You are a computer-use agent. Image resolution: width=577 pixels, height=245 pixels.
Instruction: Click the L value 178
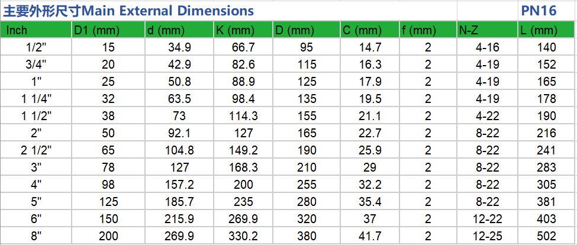tap(546, 99)
